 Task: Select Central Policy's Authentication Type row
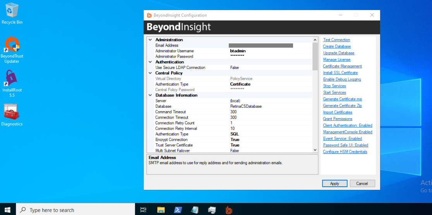(233, 84)
